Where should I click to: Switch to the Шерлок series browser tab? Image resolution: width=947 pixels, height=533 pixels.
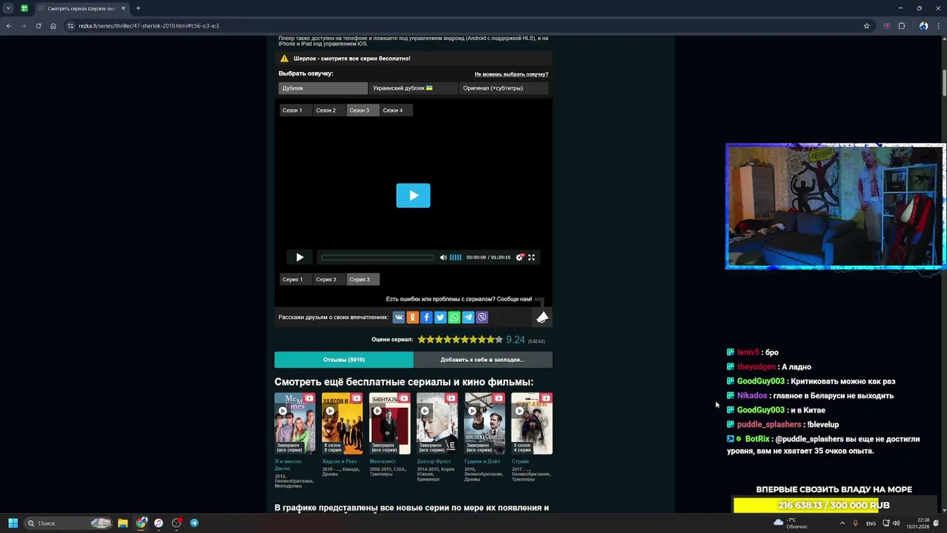pyautogui.click(x=81, y=8)
